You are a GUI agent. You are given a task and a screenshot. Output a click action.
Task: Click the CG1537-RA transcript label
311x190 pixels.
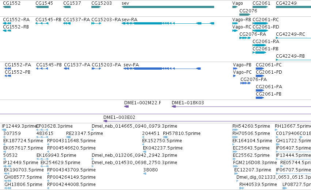pyautogui.click(x=76, y=20)
